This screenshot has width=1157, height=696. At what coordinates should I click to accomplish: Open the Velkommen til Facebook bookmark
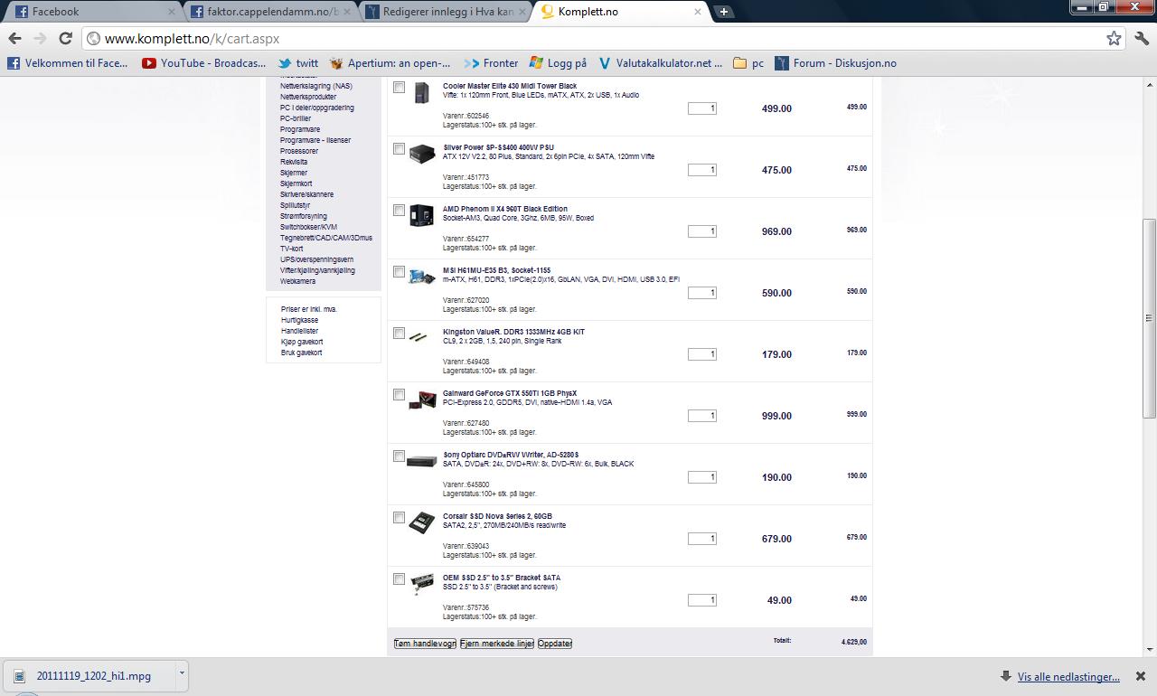click(68, 63)
